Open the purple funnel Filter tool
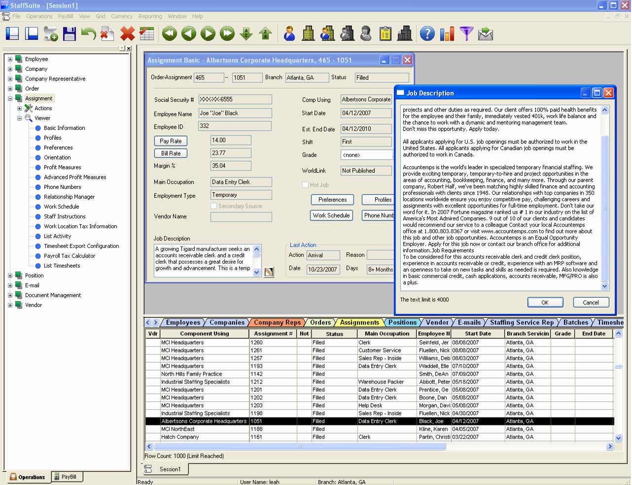The width and height of the screenshot is (632, 485). [x=466, y=34]
